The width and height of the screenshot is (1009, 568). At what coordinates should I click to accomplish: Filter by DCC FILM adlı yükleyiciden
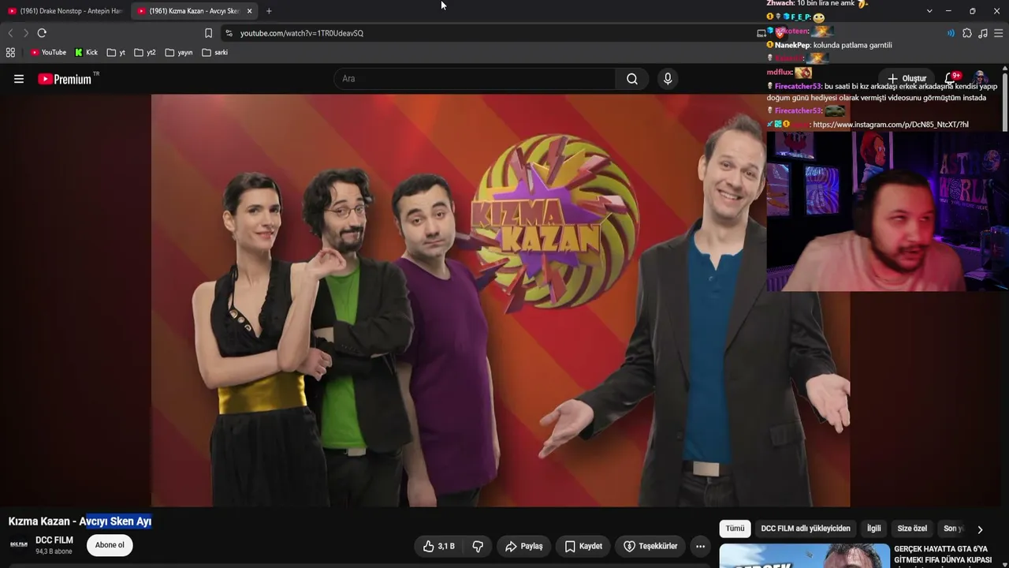(806, 529)
